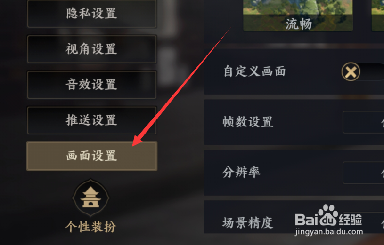Open the 隐私设置 menu
This screenshot has width=384, height=245.
coord(92,14)
